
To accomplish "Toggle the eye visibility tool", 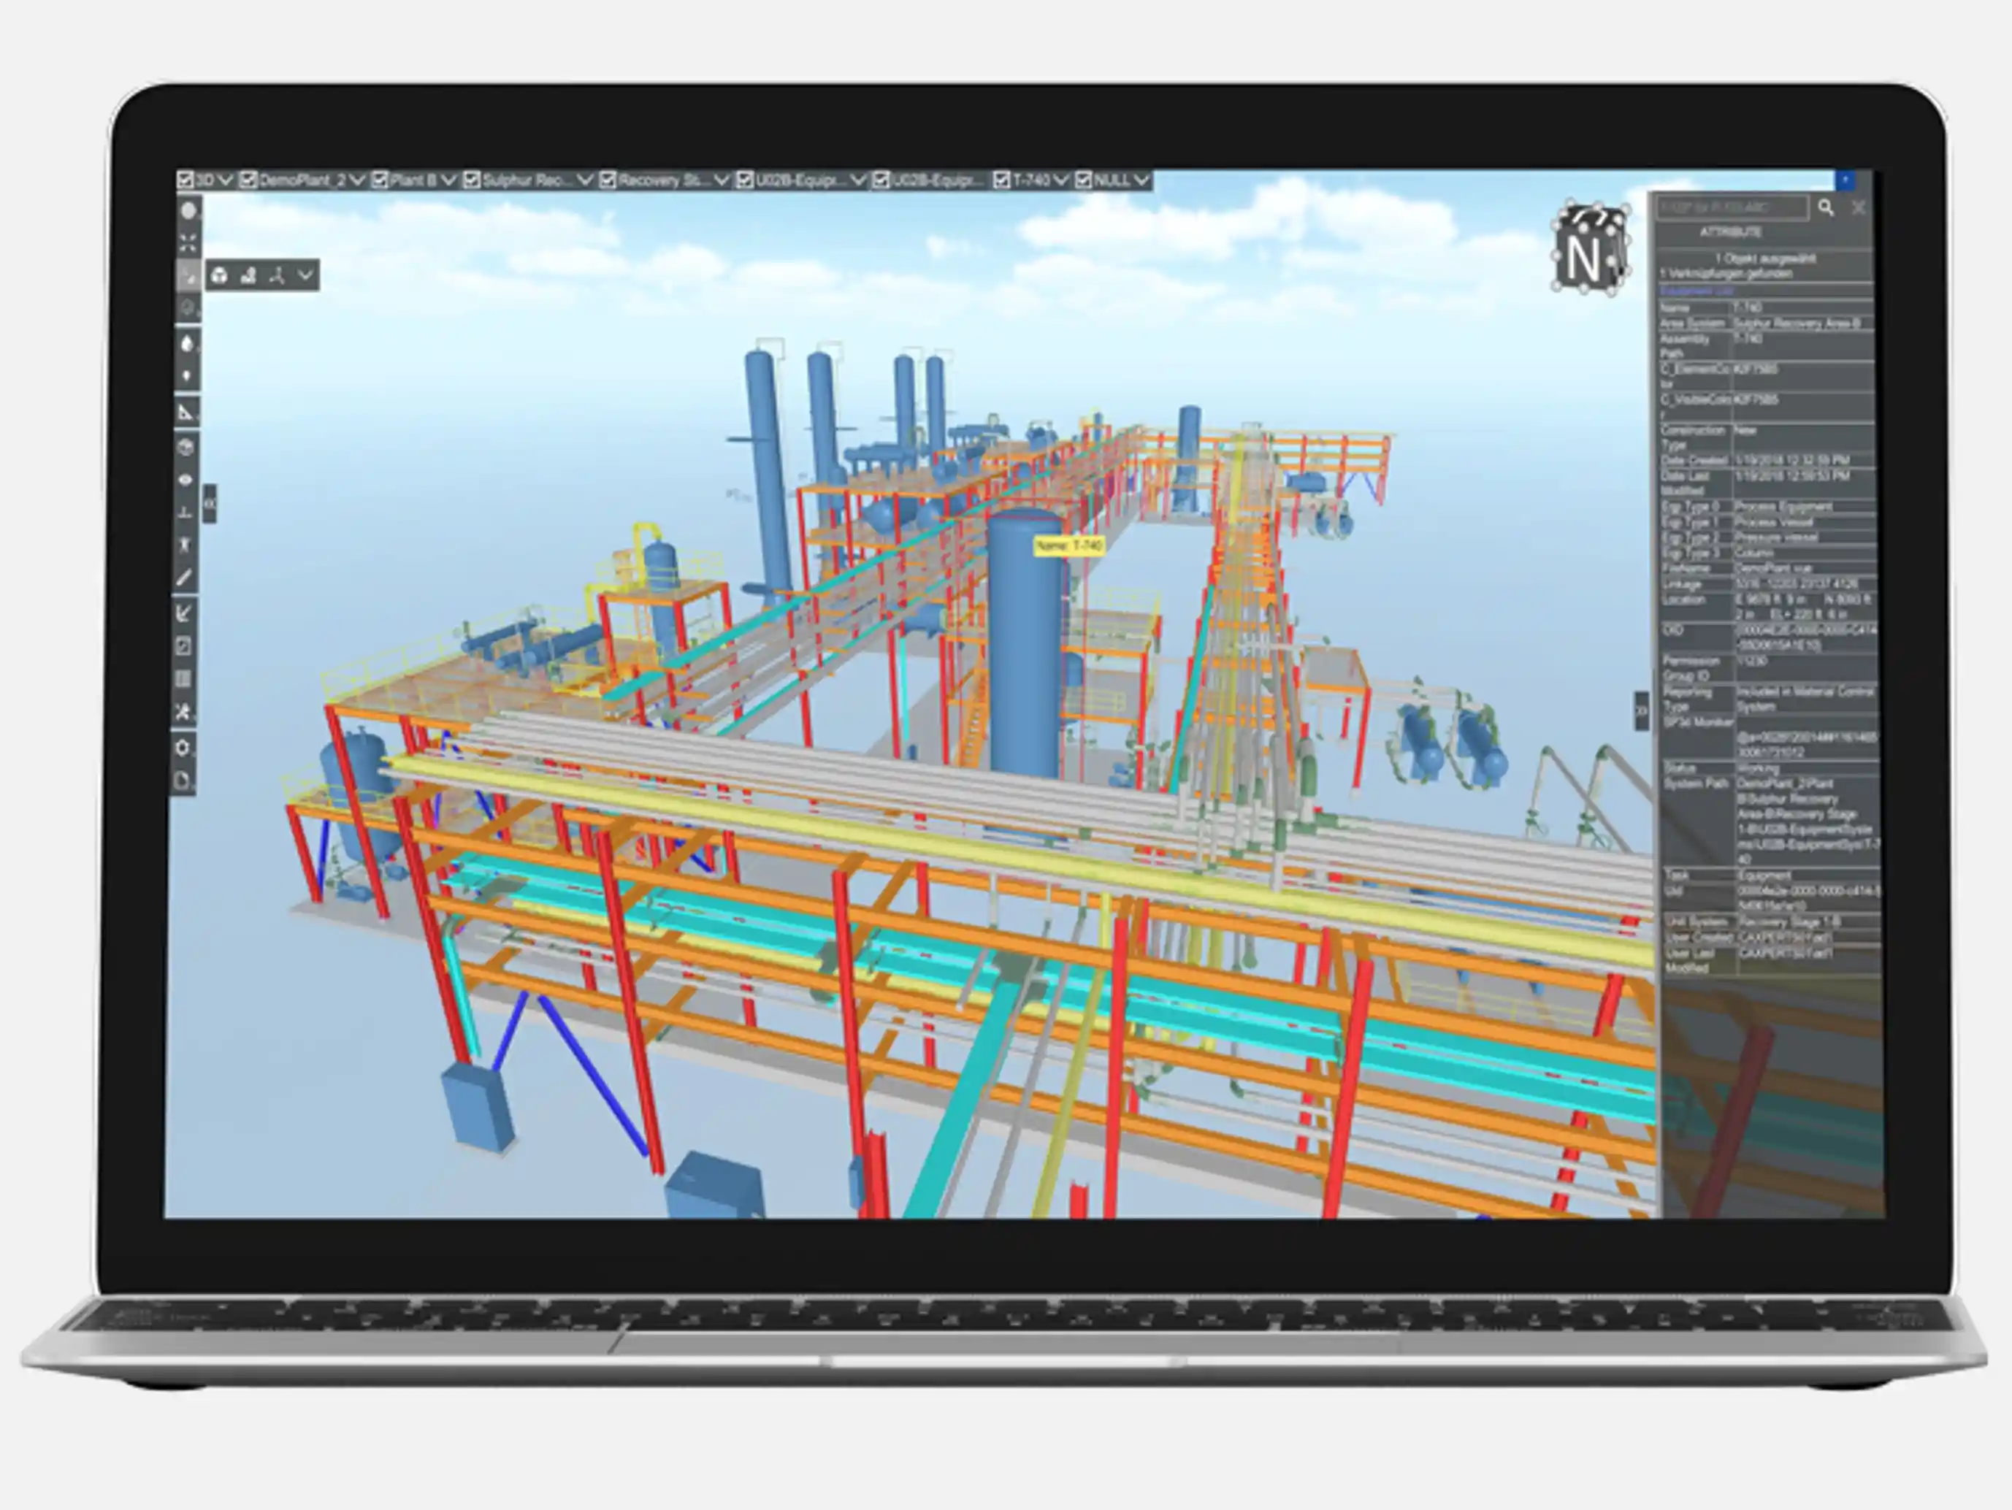I will click(185, 480).
